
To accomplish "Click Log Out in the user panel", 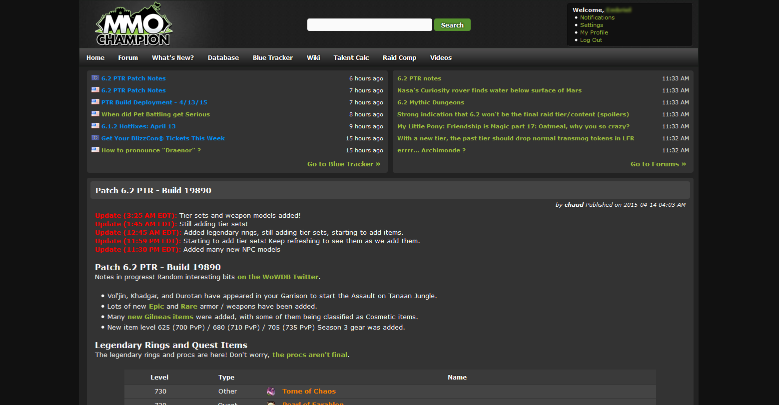I will tap(591, 40).
